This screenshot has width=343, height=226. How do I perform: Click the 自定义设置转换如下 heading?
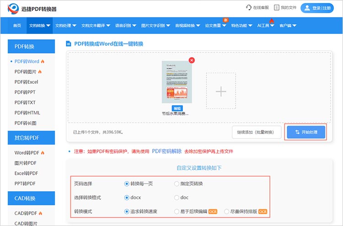(x=199, y=168)
